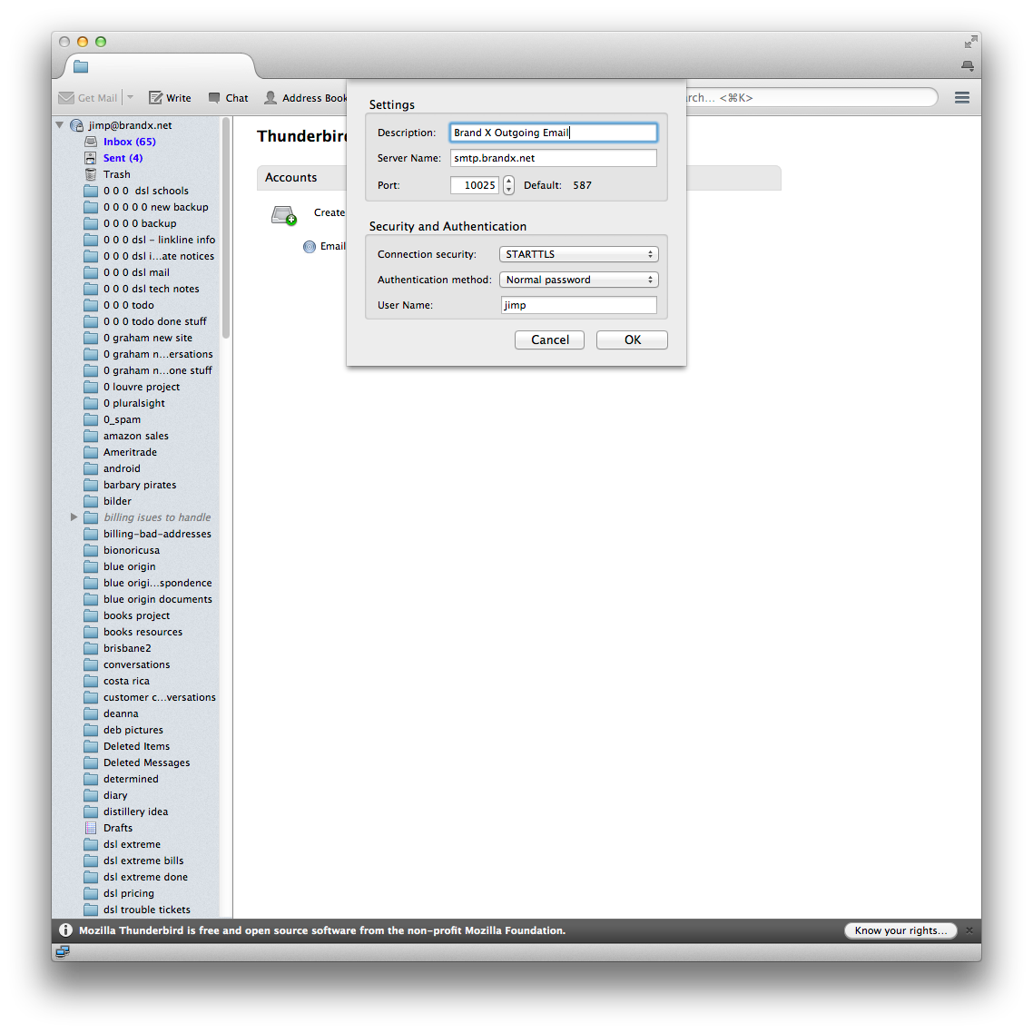Click the Inbox tray icon

pos(91,142)
